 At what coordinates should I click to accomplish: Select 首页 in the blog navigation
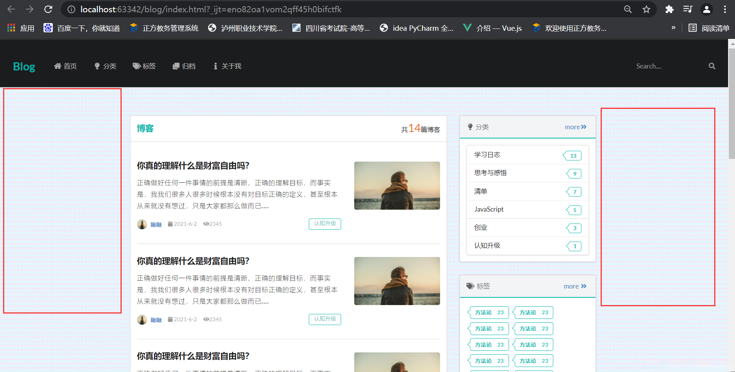(65, 66)
